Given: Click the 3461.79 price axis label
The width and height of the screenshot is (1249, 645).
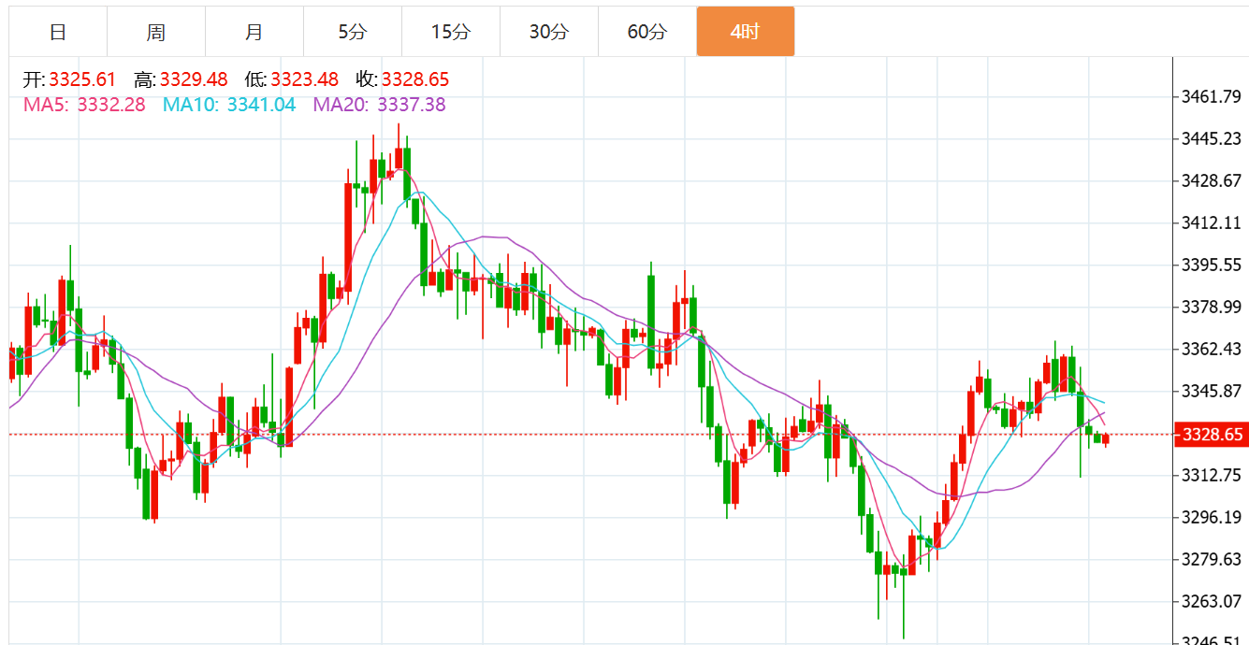Looking at the screenshot, I should [x=1212, y=96].
